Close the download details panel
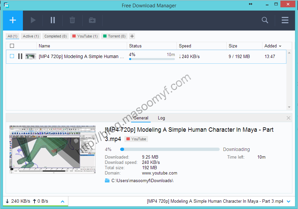298x209 pixels. click(288, 118)
